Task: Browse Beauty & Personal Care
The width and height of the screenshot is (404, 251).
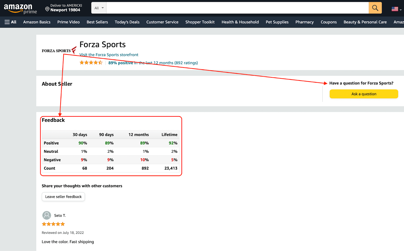Action: (x=365, y=22)
